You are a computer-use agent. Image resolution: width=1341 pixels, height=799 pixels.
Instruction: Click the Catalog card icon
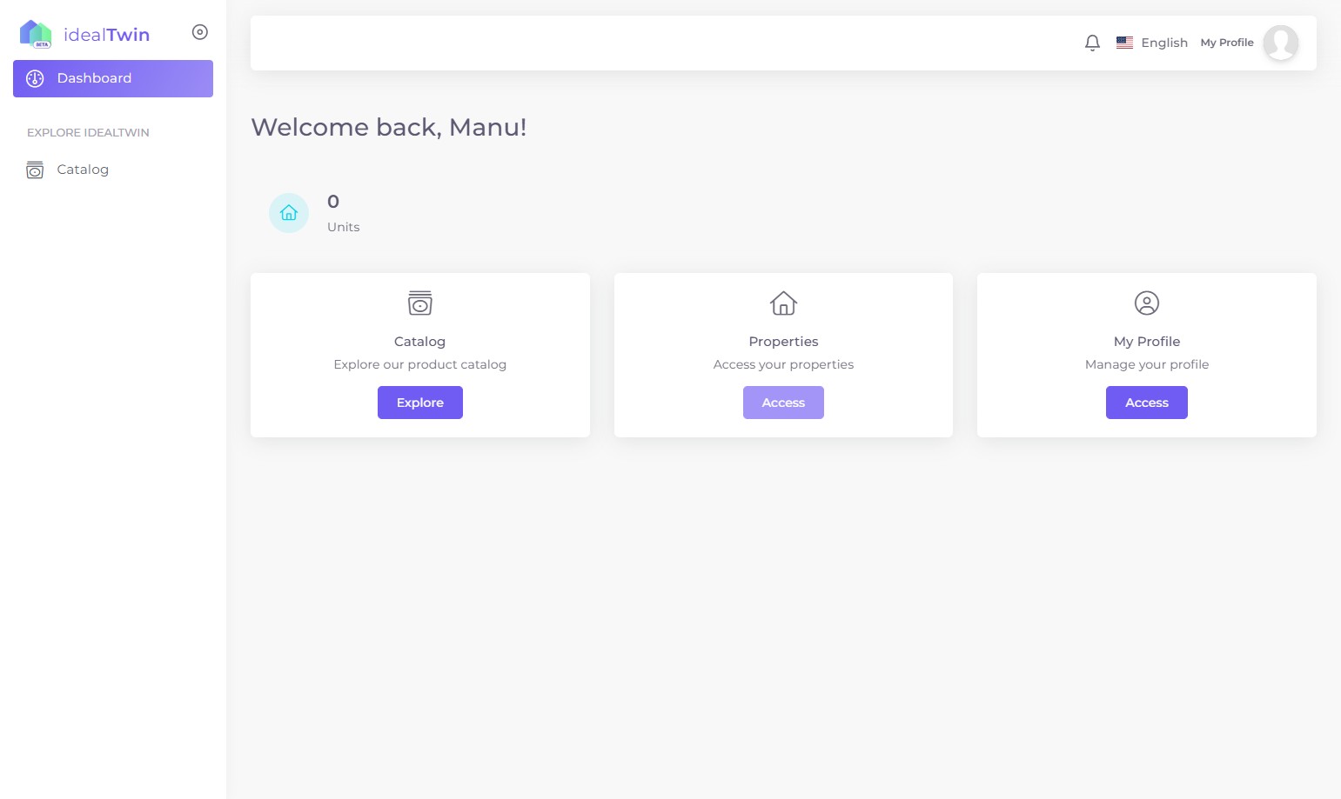[420, 303]
